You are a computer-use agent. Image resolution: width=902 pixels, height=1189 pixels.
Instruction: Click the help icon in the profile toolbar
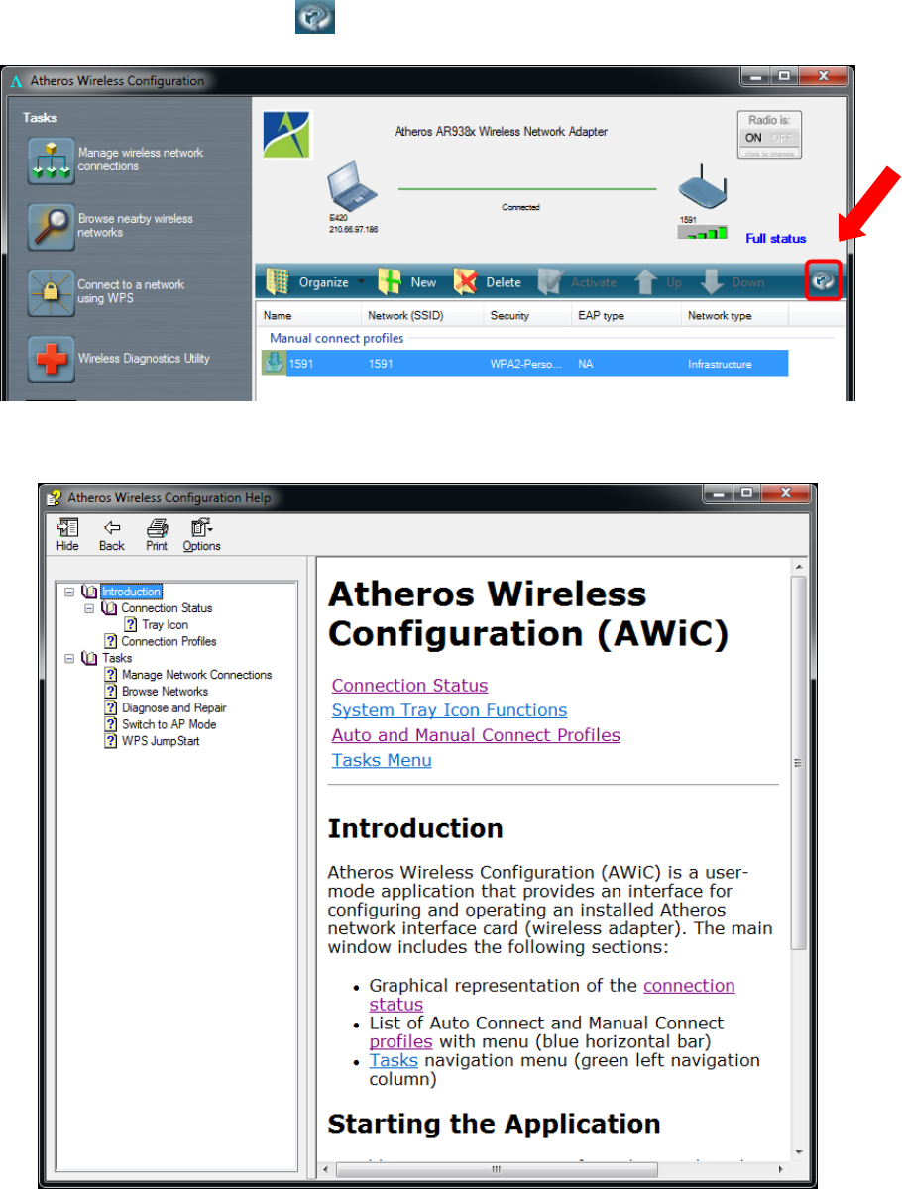(x=825, y=282)
